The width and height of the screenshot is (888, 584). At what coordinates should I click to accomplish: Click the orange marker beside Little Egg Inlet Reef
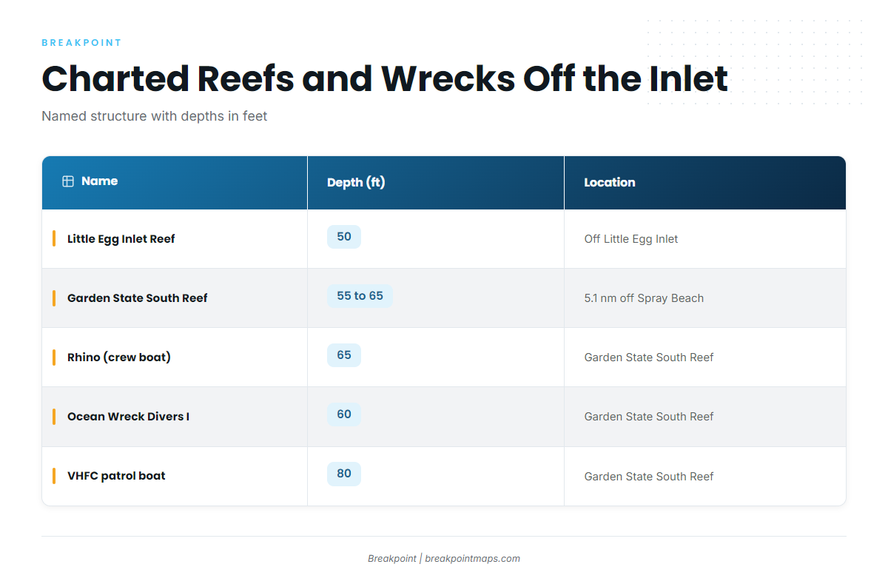point(54,238)
